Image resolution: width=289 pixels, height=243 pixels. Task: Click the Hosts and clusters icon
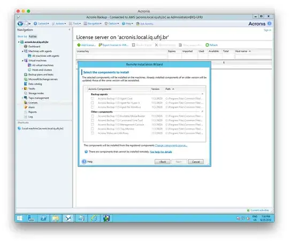point(29,70)
